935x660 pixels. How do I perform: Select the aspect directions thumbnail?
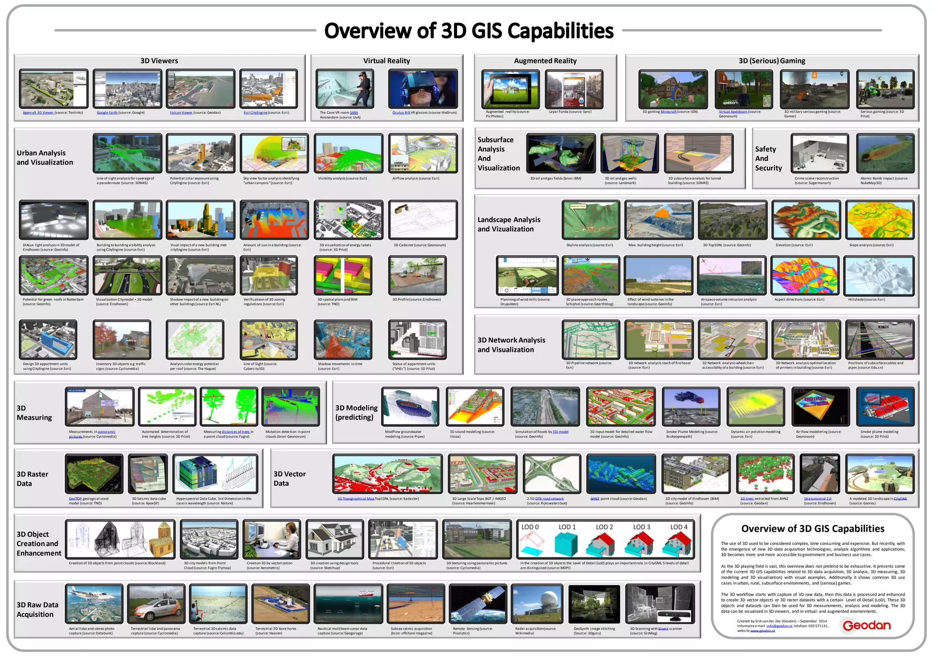coord(805,275)
